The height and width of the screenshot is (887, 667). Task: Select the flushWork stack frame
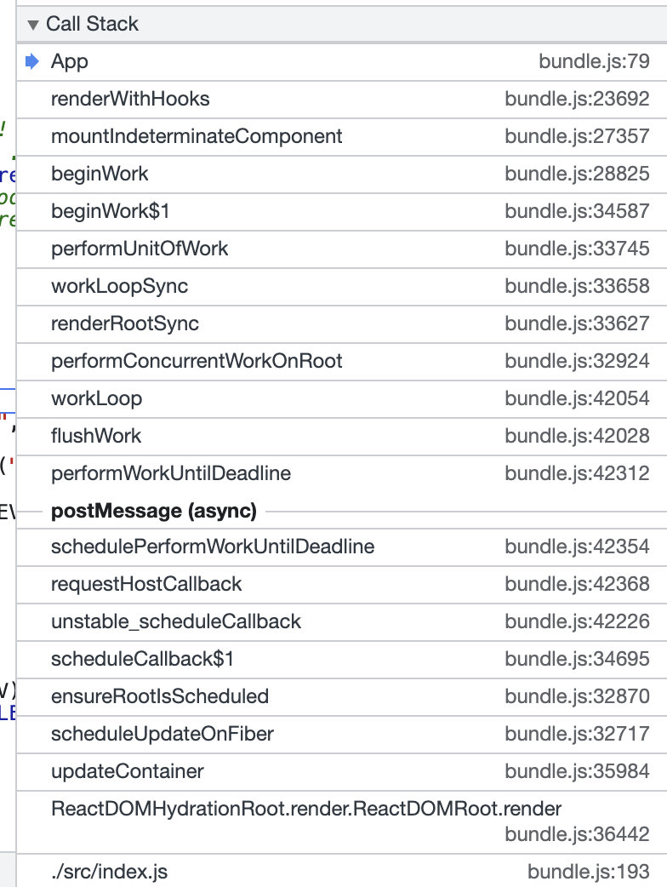96,436
